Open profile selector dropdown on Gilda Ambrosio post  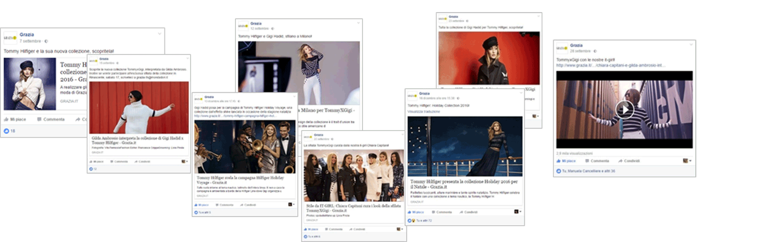click(x=185, y=161)
